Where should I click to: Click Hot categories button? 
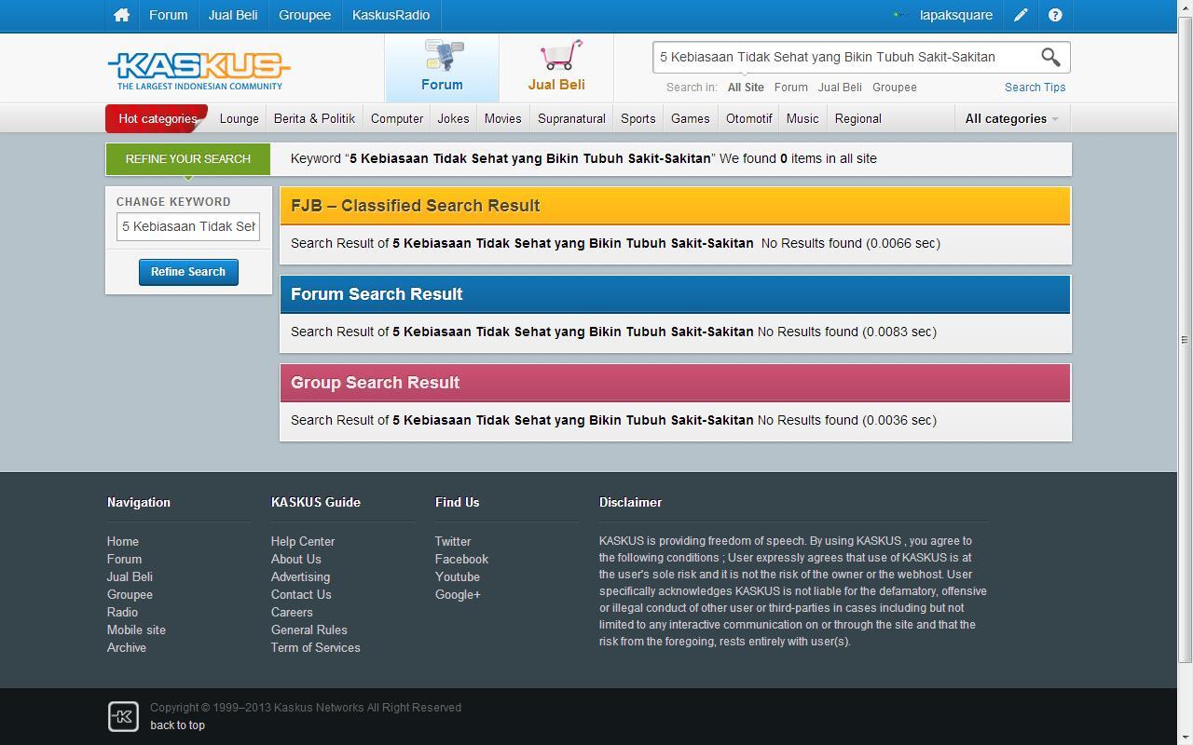[x=157, y=118]
